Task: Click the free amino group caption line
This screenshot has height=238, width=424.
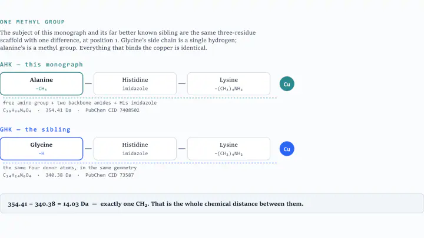Action: [79, 103]
